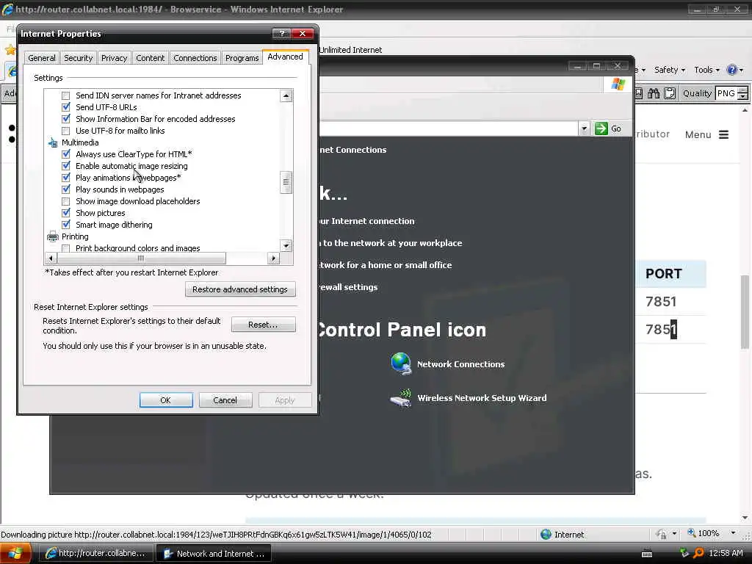Open Network Connections link in Control Panel
The width and height of the screenshot is (752, 564).
(461, 364)
